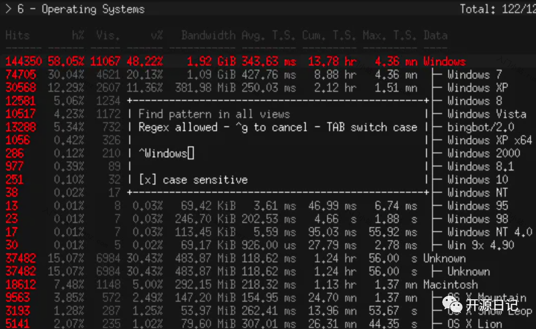The image size is (536, 329).
Task: Click the hits value 144350
Action: (24, 62)
